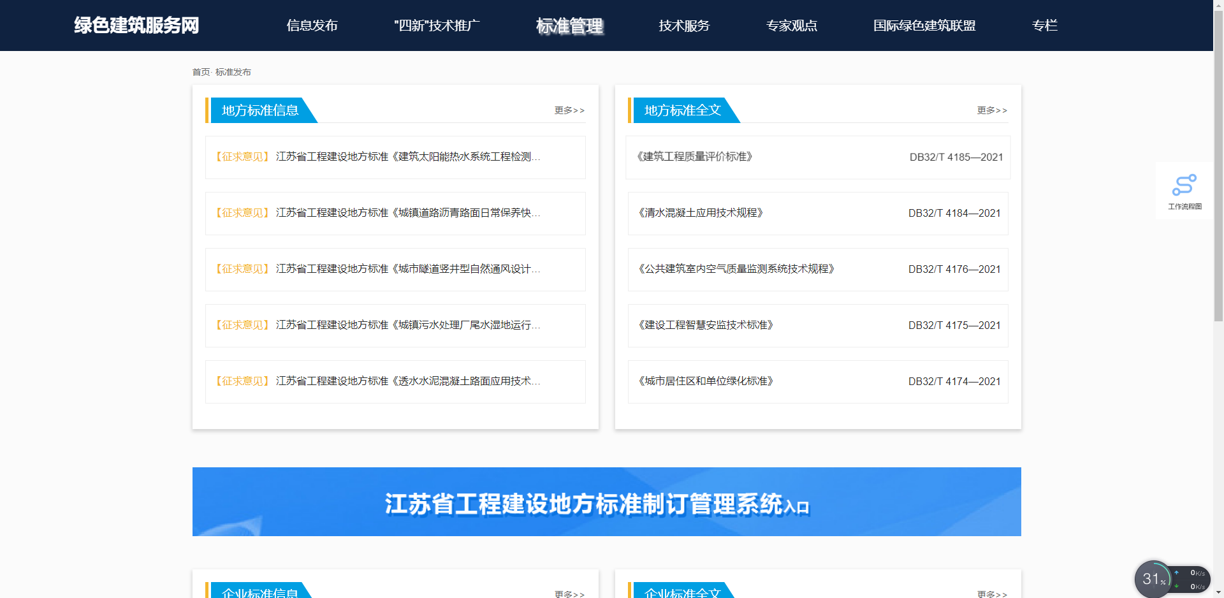The image size is (1224, 598).
Task: Open 城镇道路沥青路面日常保养 notice
Action: [x=395, y=213]
